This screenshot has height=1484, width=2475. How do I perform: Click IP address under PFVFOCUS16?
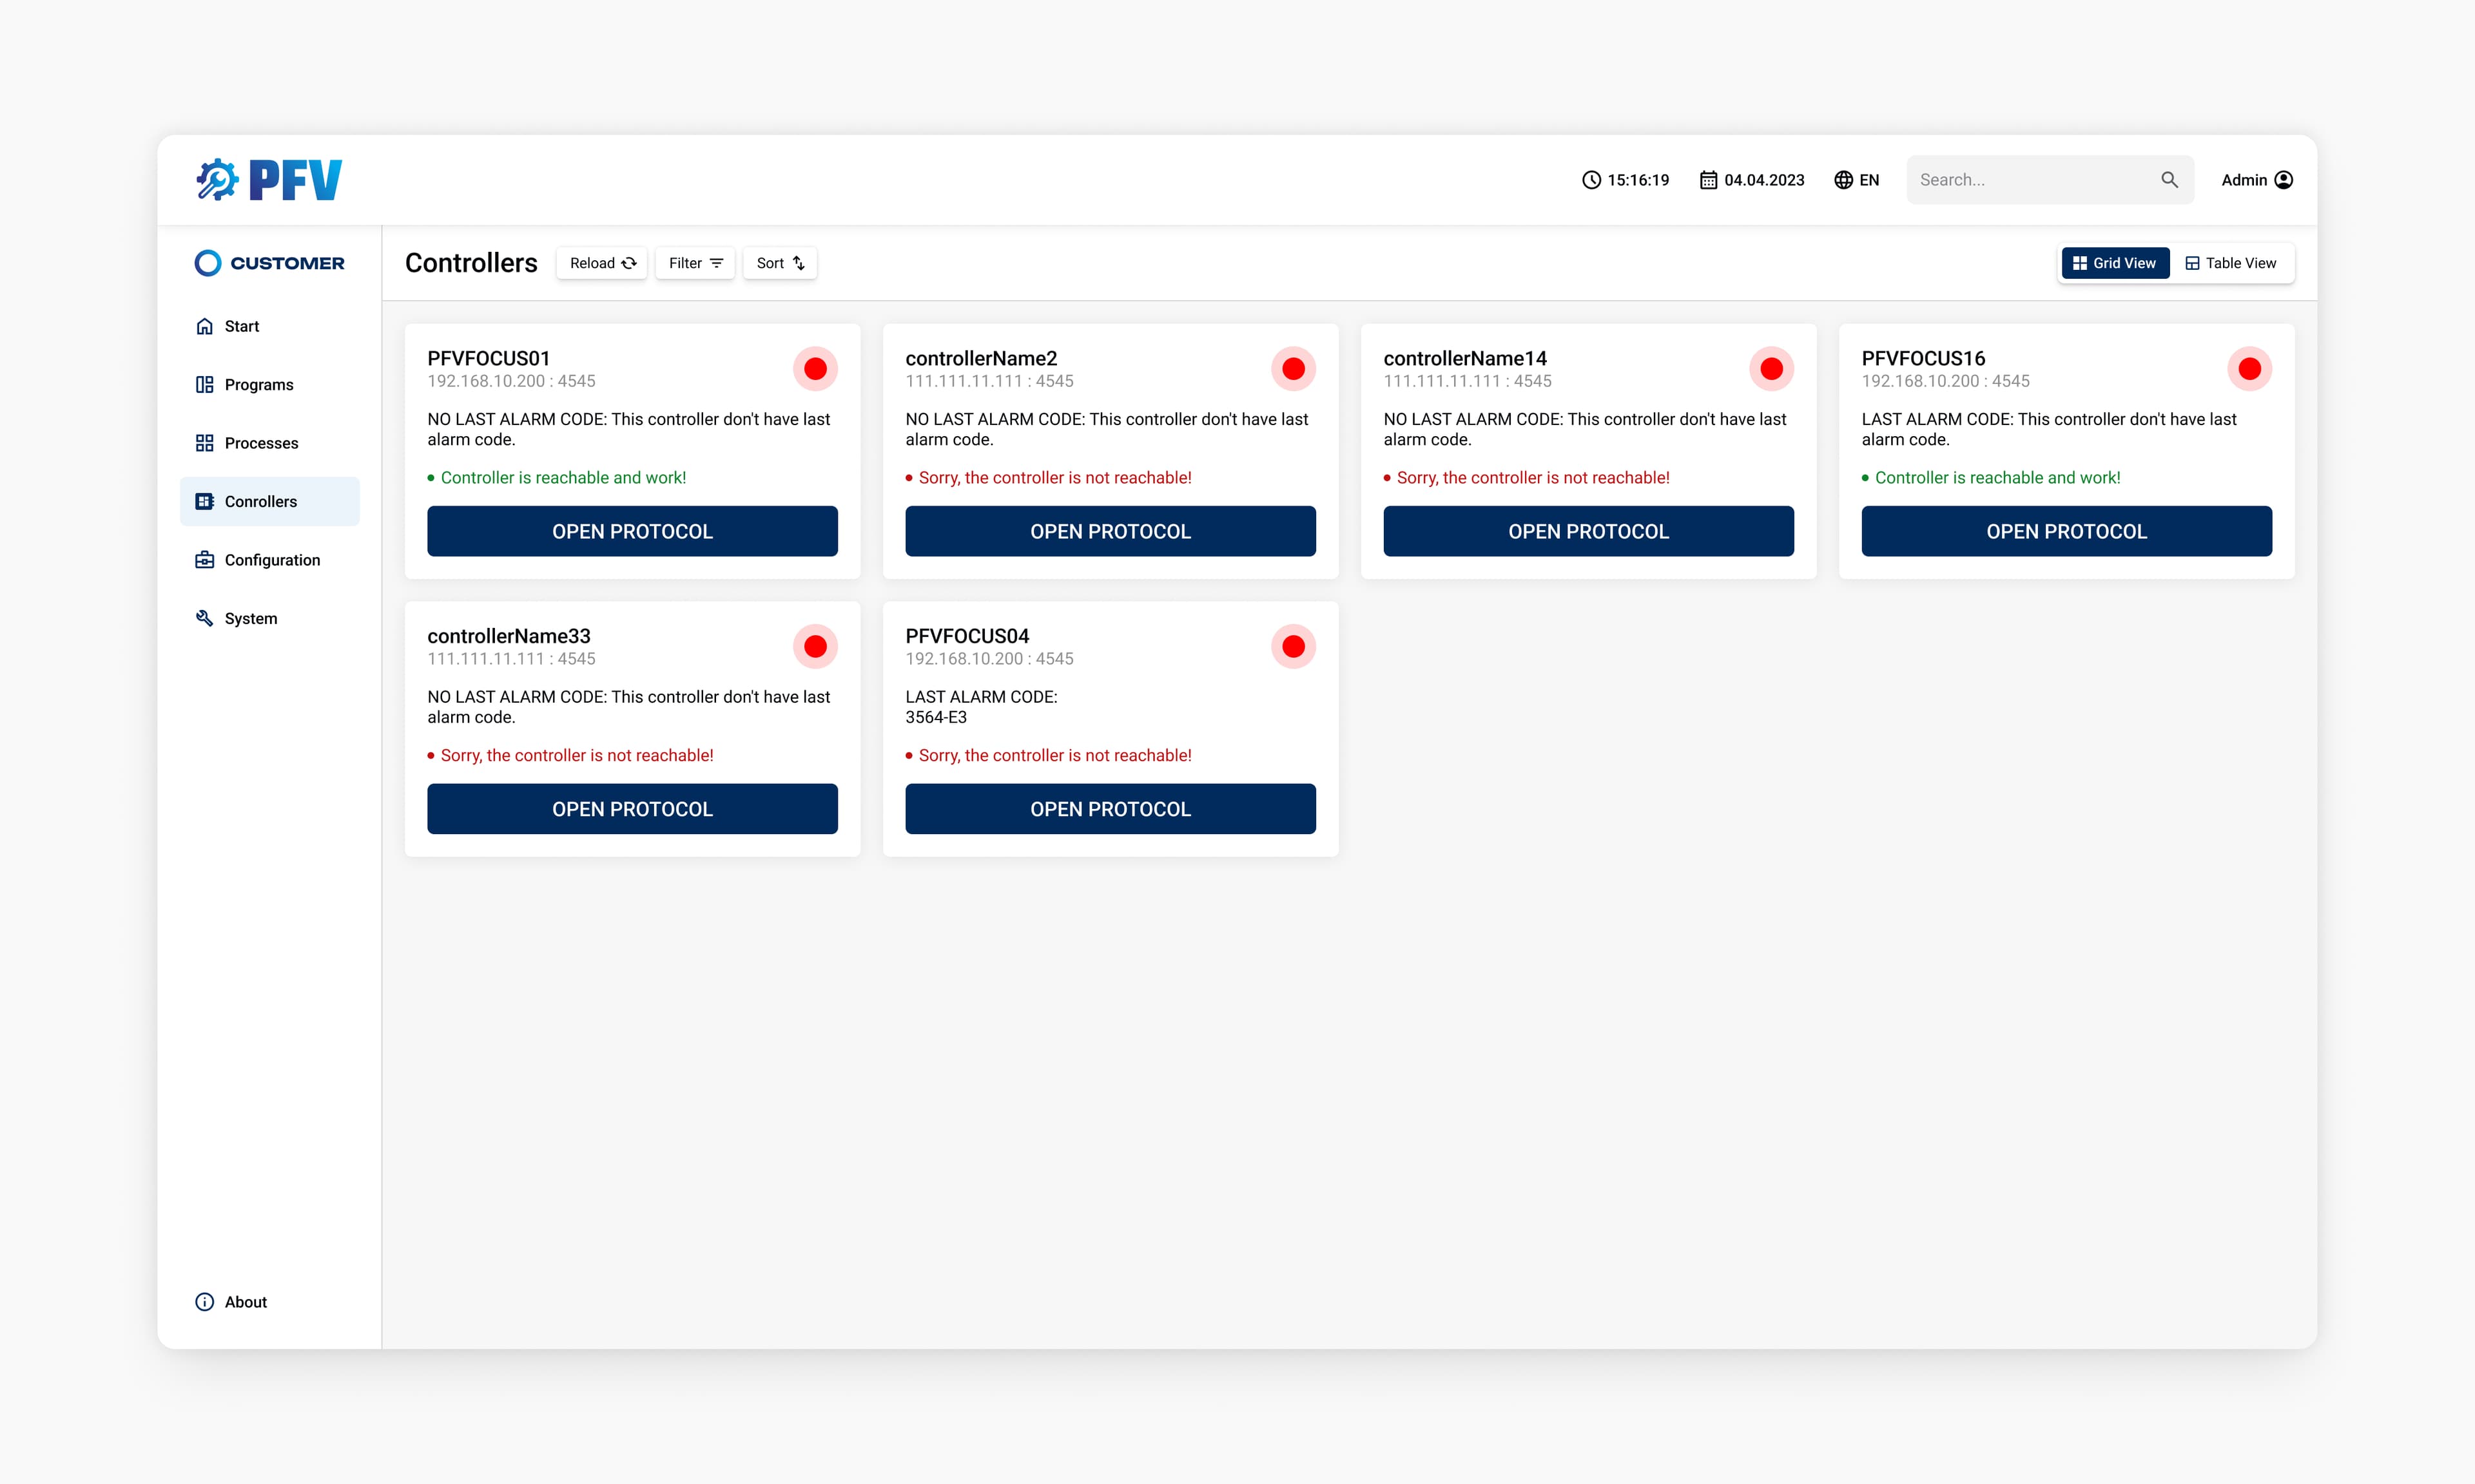[1946, 381]
